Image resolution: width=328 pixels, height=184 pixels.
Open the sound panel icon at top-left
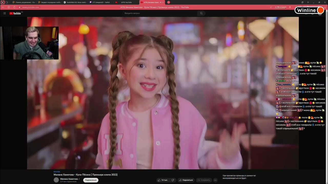(x=2, y=2)
